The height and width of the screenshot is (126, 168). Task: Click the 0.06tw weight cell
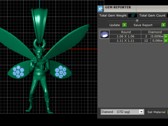[157, 41]
